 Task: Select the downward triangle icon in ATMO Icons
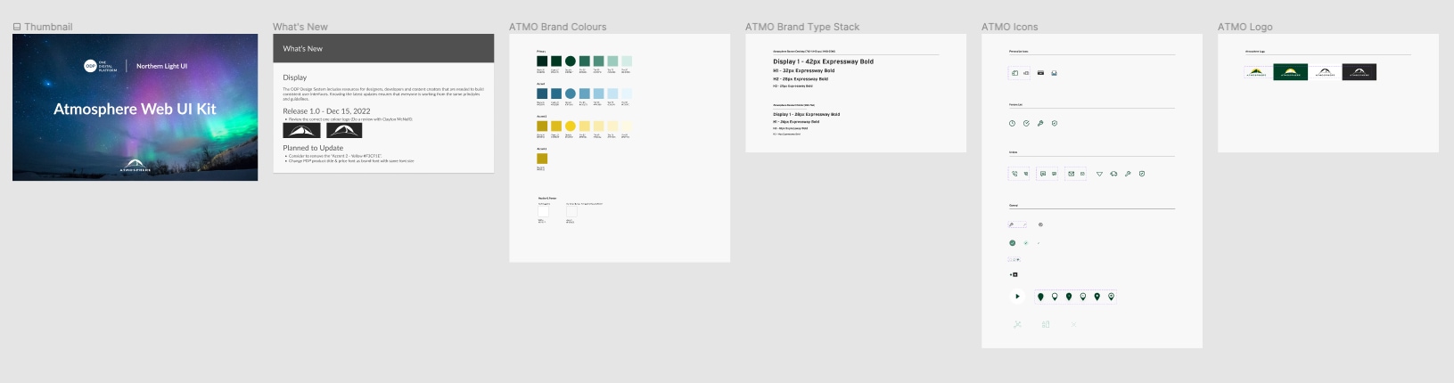coord(1099,174)
